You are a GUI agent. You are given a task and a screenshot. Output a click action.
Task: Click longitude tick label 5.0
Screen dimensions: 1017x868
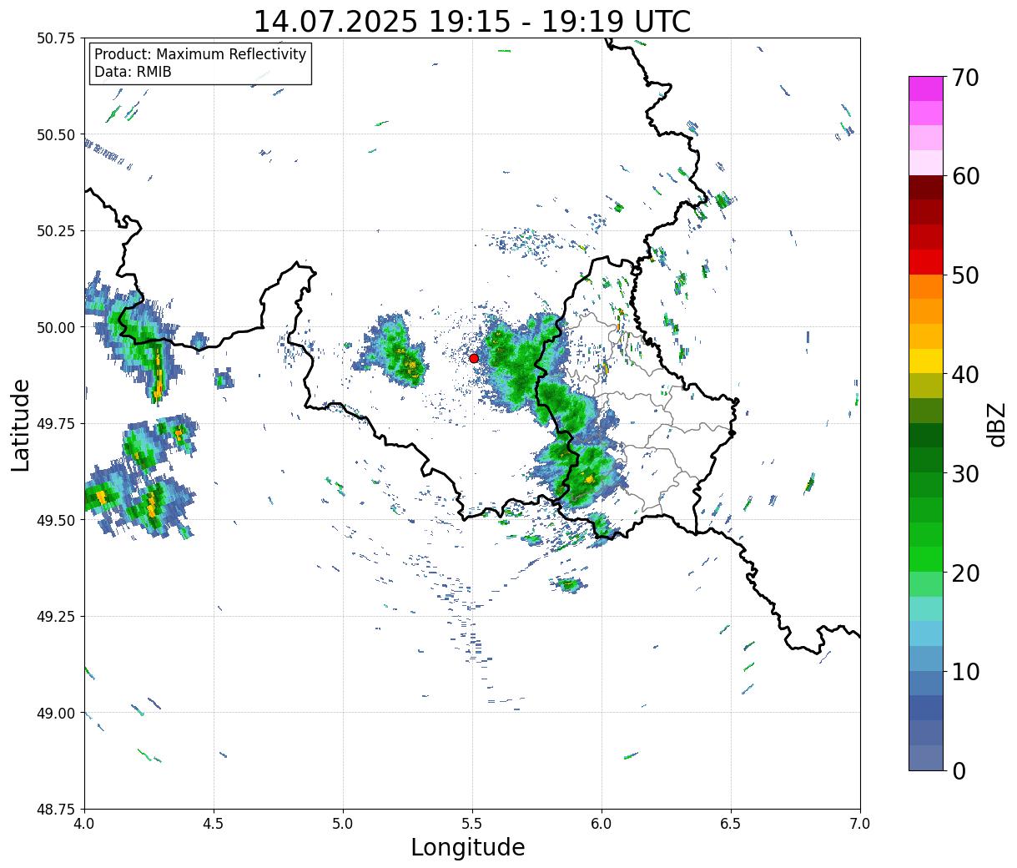coord(343,824)
